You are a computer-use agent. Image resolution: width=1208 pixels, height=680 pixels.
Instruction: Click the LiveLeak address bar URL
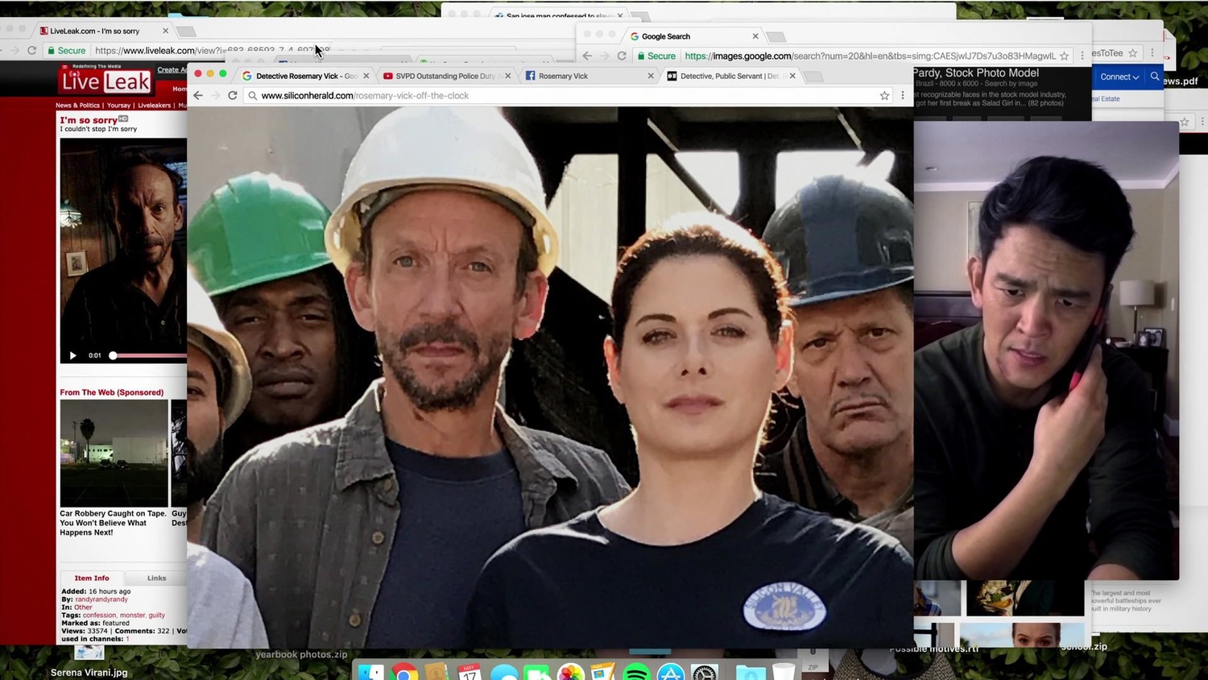pos(211,50)
